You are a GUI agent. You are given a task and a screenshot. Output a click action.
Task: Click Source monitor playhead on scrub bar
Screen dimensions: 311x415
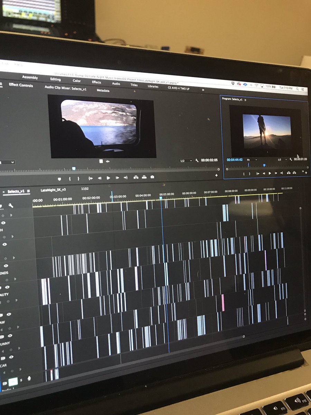coord(74,169)
